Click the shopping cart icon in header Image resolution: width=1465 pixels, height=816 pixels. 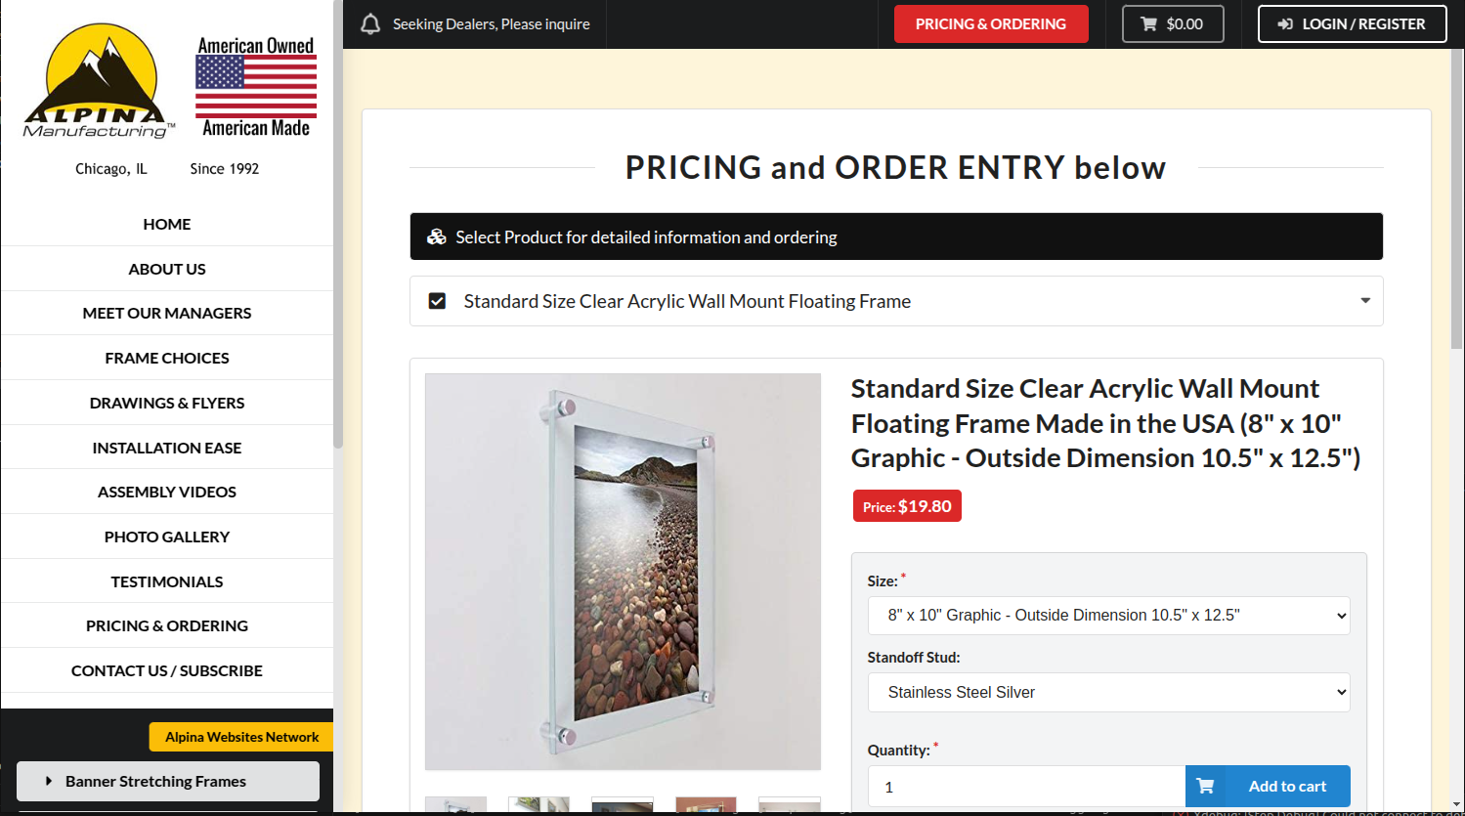(x=1149, y=24)
